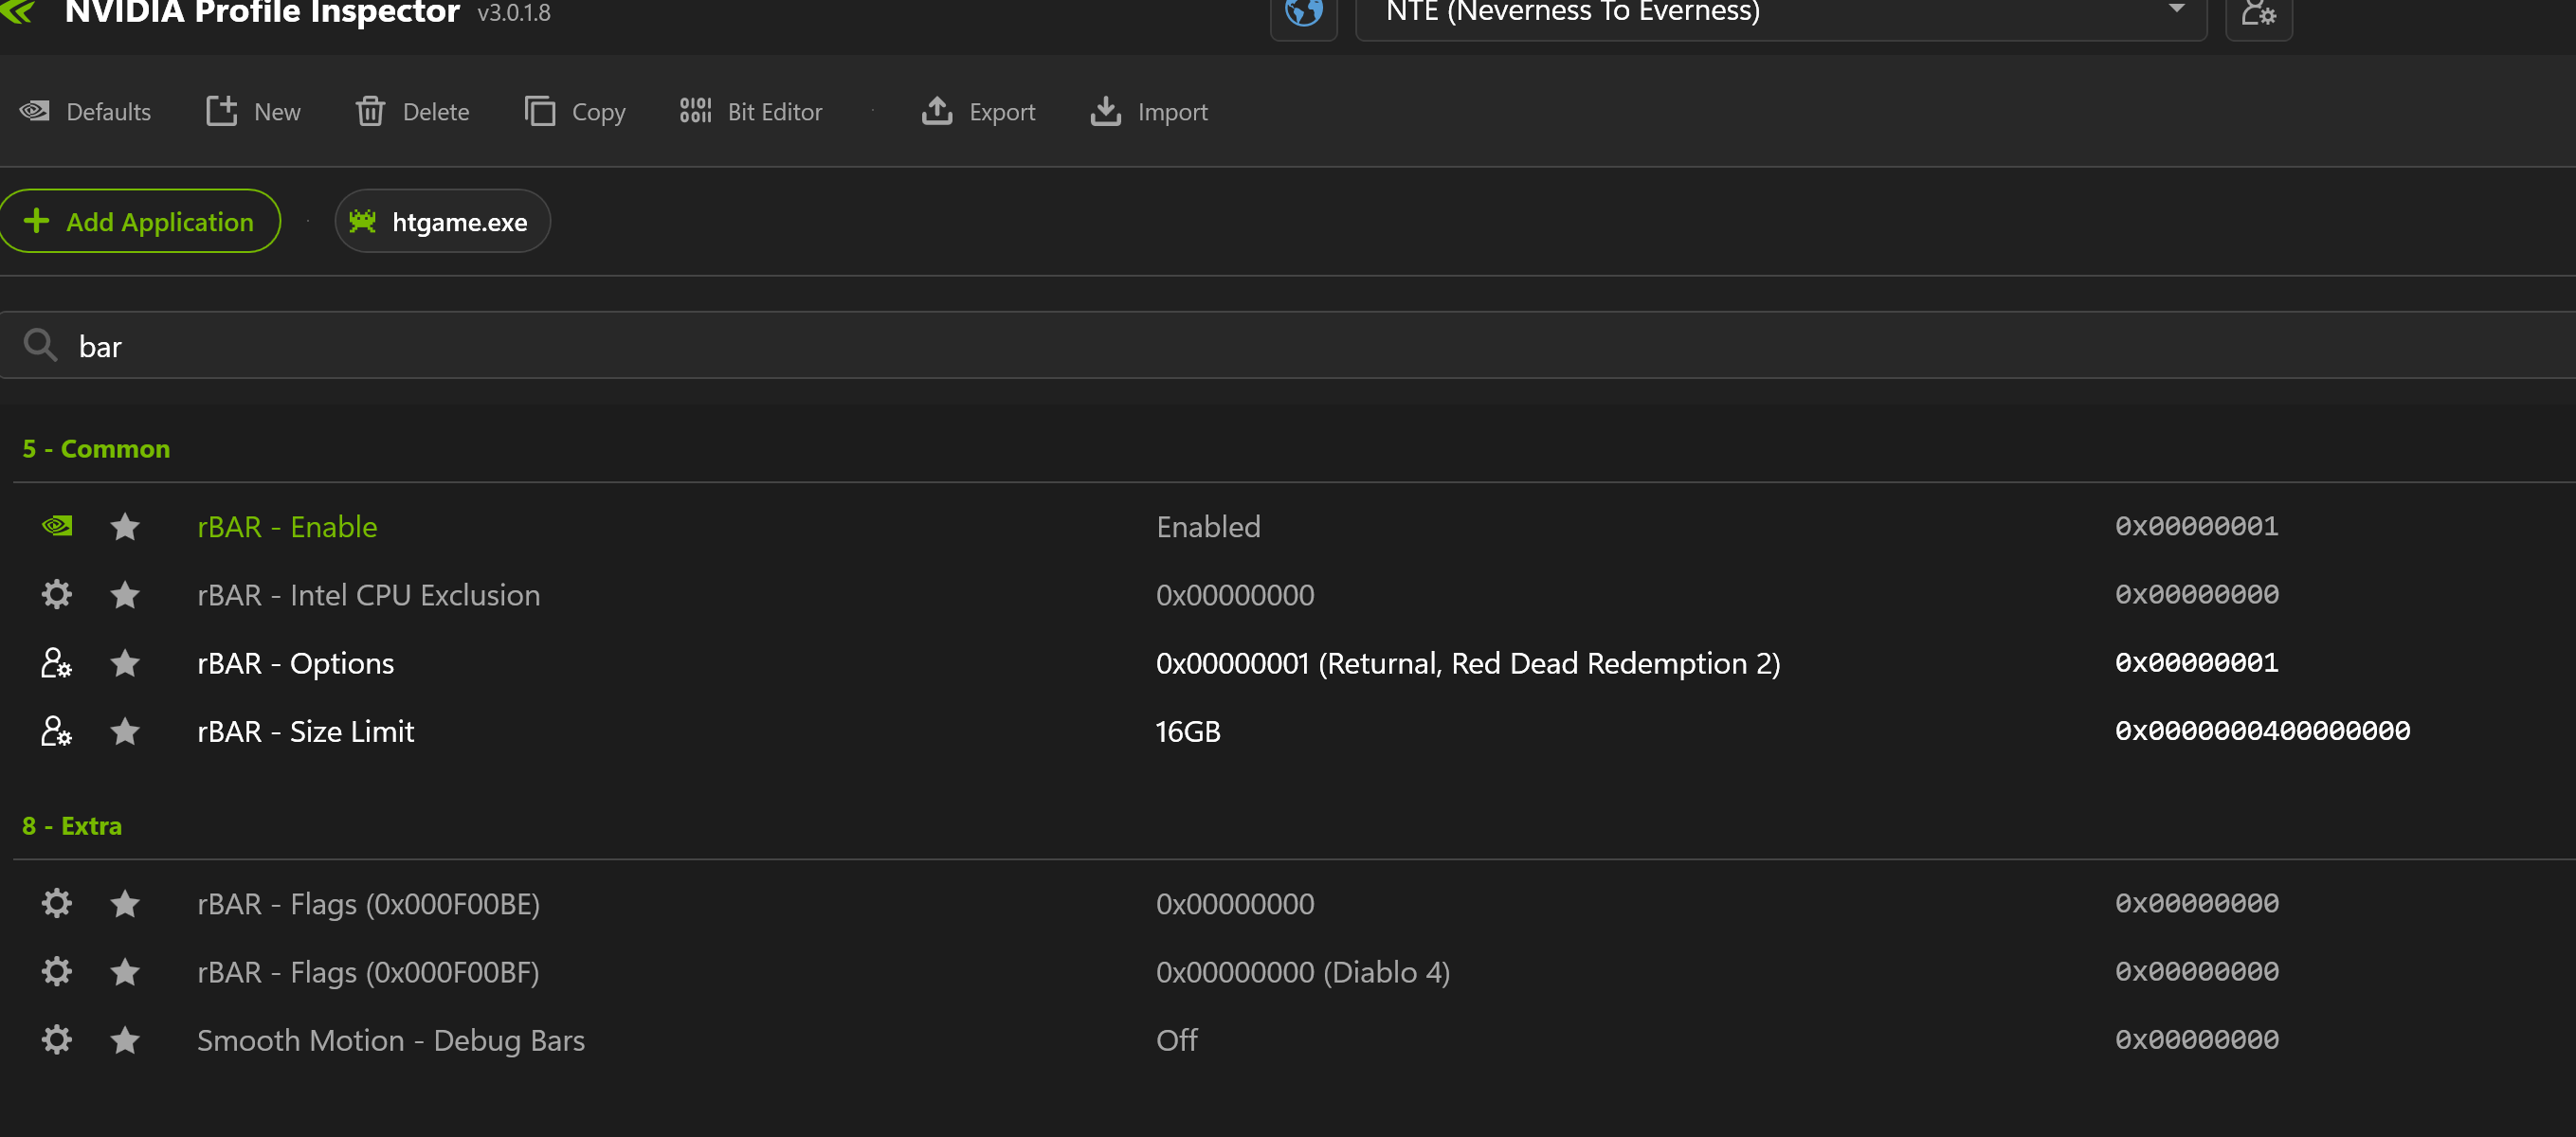2576x1137 pixels.
Task: Click version label v3.0.1.8
Action: click(x=514, y=13)
